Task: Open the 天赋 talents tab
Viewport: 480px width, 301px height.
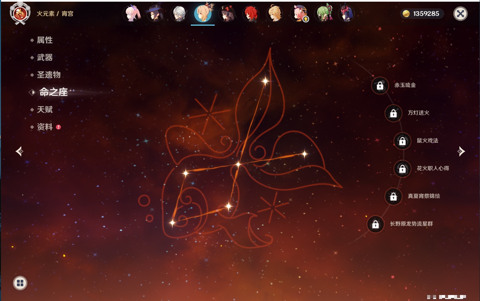Action: (45, 109)
